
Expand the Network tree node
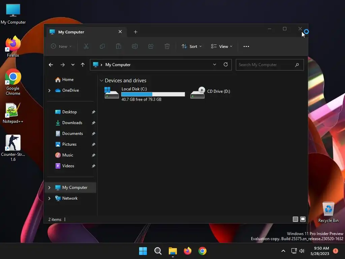(49, 198)
